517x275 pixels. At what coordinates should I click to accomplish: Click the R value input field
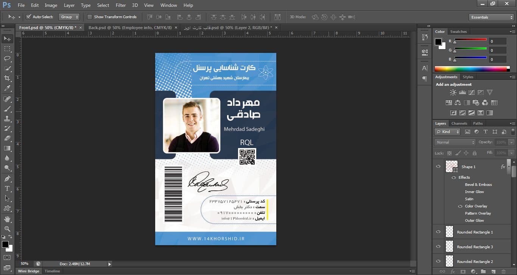497,41
